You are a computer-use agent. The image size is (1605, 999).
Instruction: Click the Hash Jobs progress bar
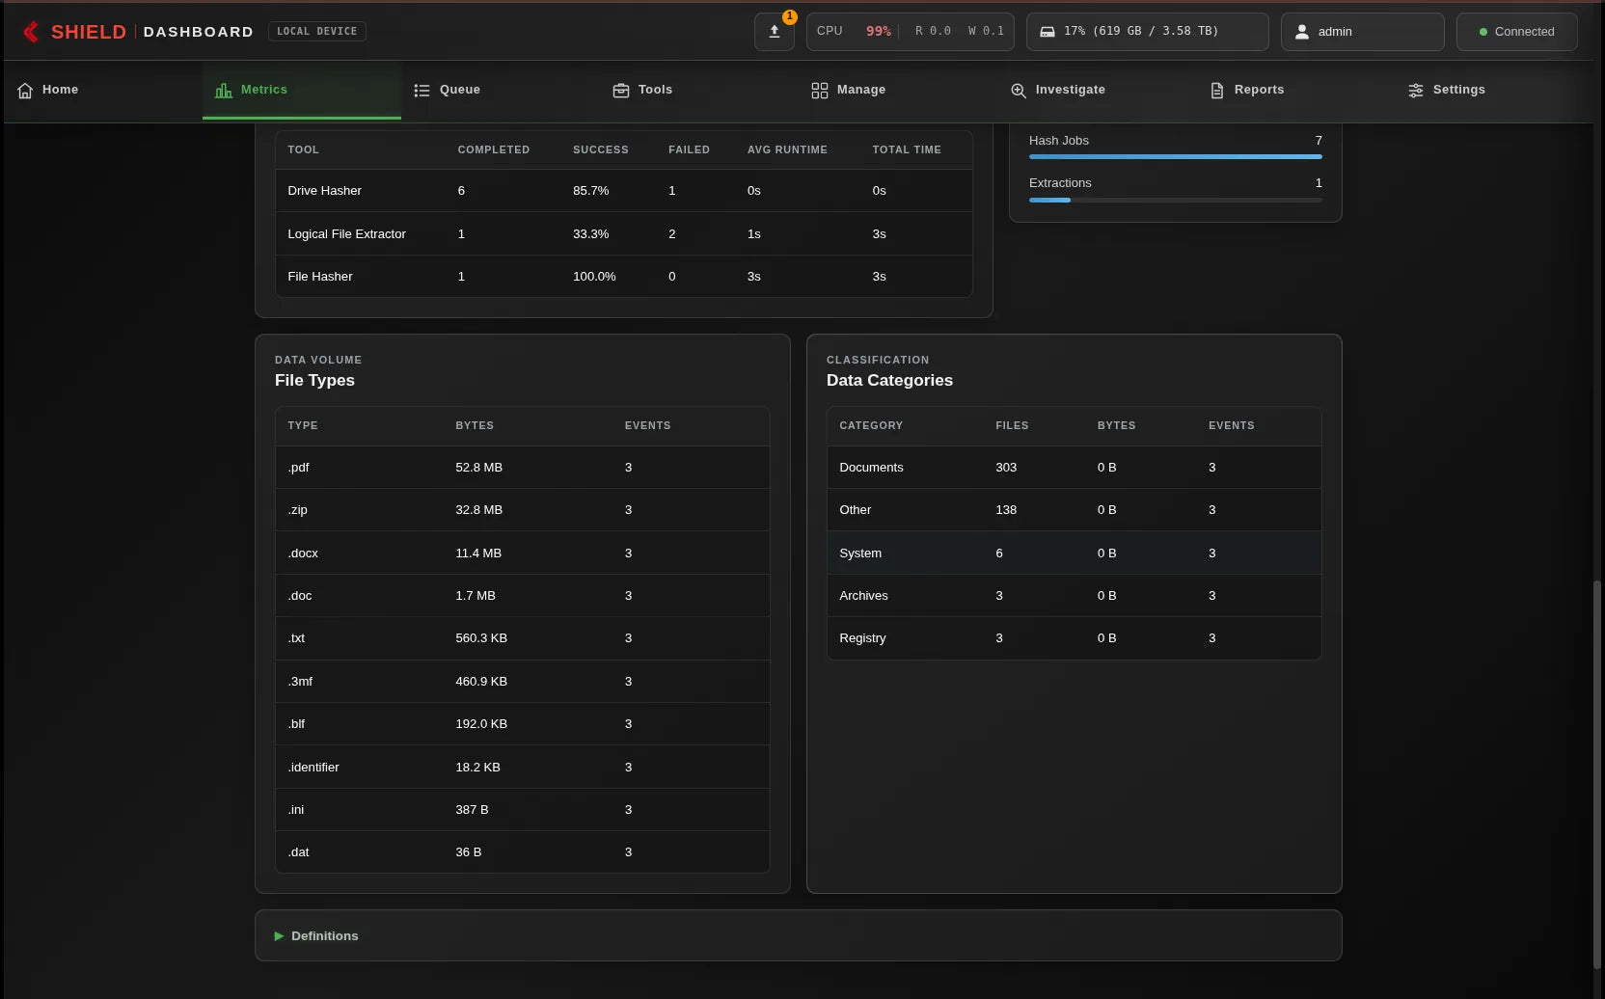tap(1175, 156)
